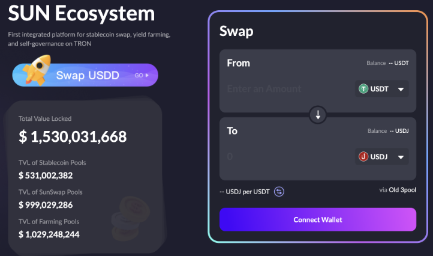Viewport: 433px width, 256px height.
Task: Expand the USDJ token dropdown arrow
Action: [401, 157]
